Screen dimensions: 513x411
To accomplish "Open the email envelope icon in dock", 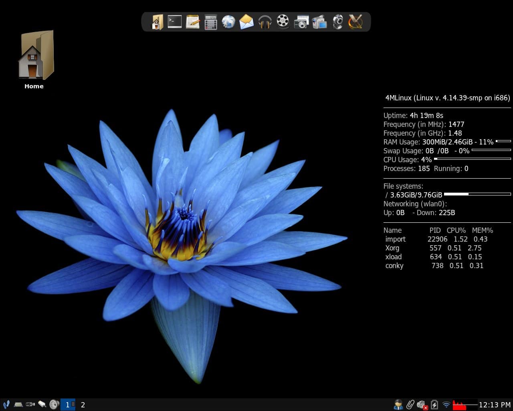I will click(246, 22).
